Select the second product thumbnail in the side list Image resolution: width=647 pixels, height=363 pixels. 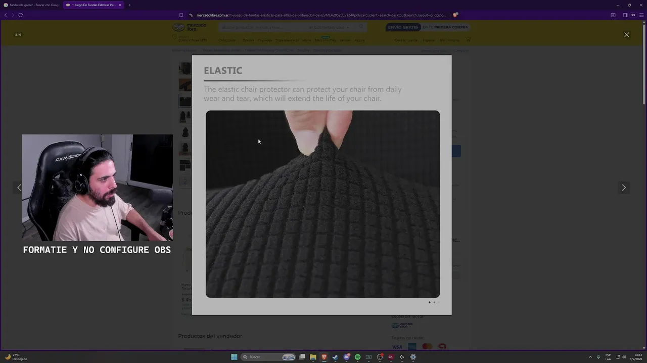pos(185,85)
